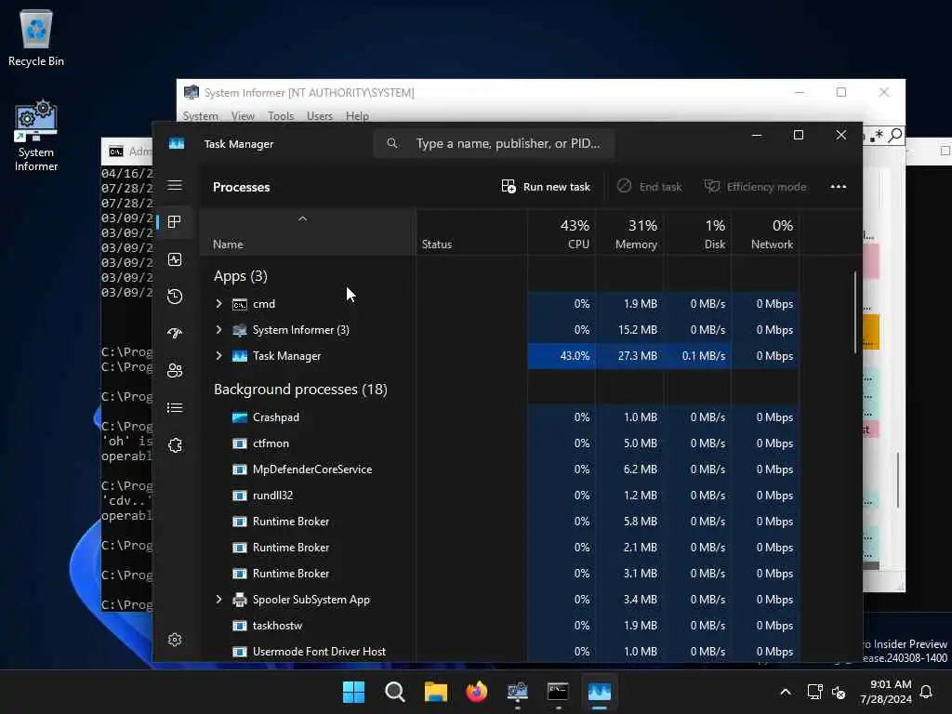Open Tools menu in System Informer
This screenshot has width=952, height=714.
281,116
